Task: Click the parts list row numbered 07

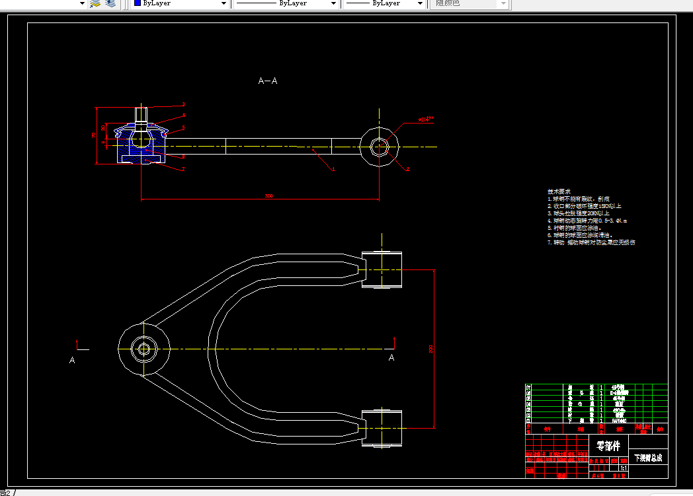Action: [596, 387]
